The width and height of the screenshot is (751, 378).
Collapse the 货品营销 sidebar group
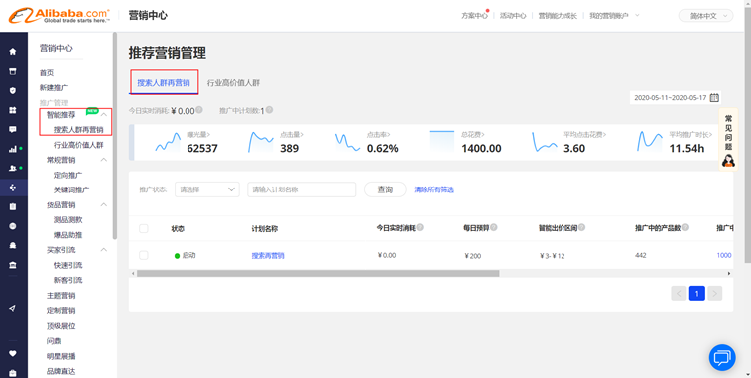[x=104, y=205]
